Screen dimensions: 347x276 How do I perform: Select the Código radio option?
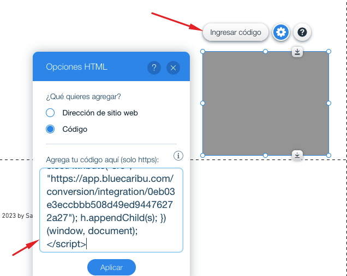[67, 129]
